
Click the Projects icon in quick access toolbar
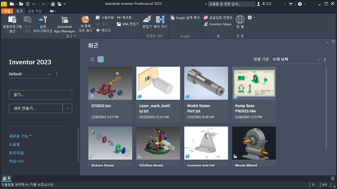pos(59,4)
